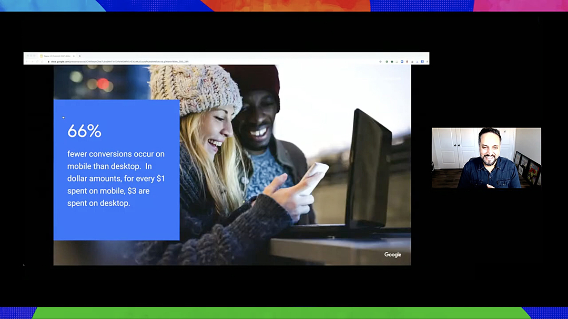The width and height of the screenshot is (568, 319).
Task: Reload the presentation page
Action: pos(37,61)
